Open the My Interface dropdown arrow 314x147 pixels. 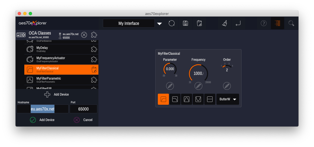pos(159,24)
